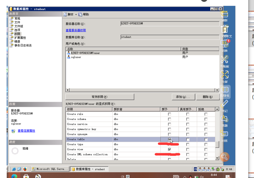
Task: Select the 常规 page
Action: [17, 19]
